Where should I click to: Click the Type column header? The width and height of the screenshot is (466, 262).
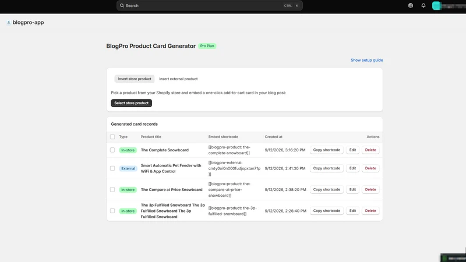pos(123,137)
